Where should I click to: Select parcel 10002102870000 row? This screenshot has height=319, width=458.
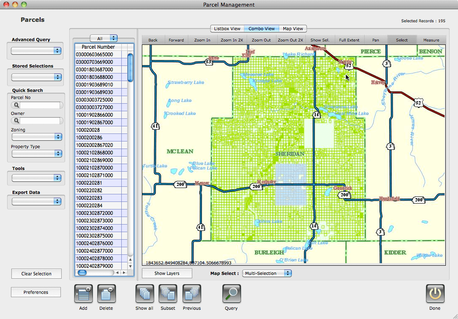point(101,167)
